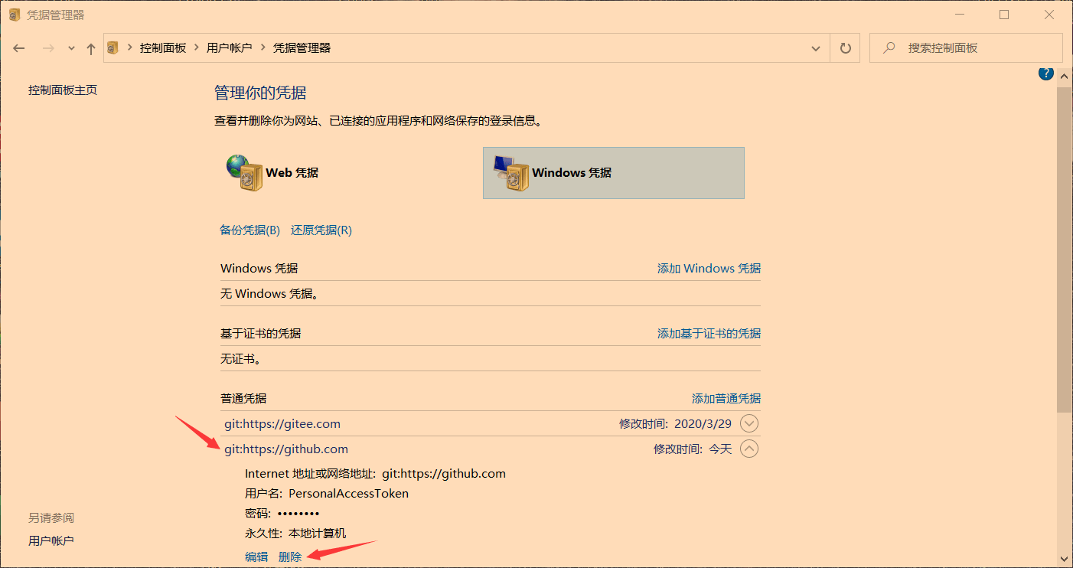The width and height of the screenshot is (1073, 568).
Task: Open 备份凭据(B) link
Action: click(250, 230)
